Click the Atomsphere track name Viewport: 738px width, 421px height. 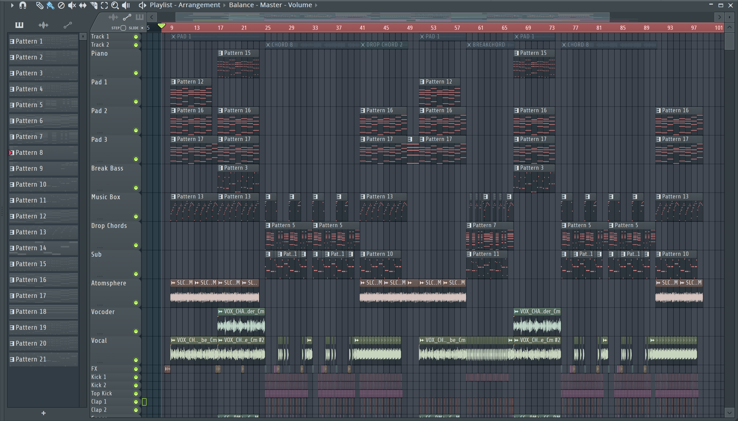point(109,283)
